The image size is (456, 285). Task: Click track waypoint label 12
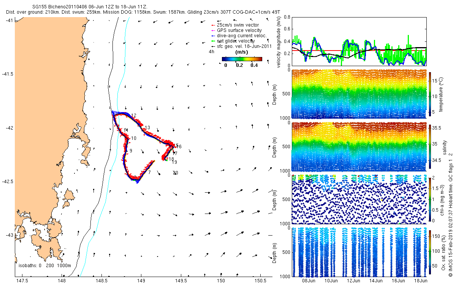click(x=133, y=115)
